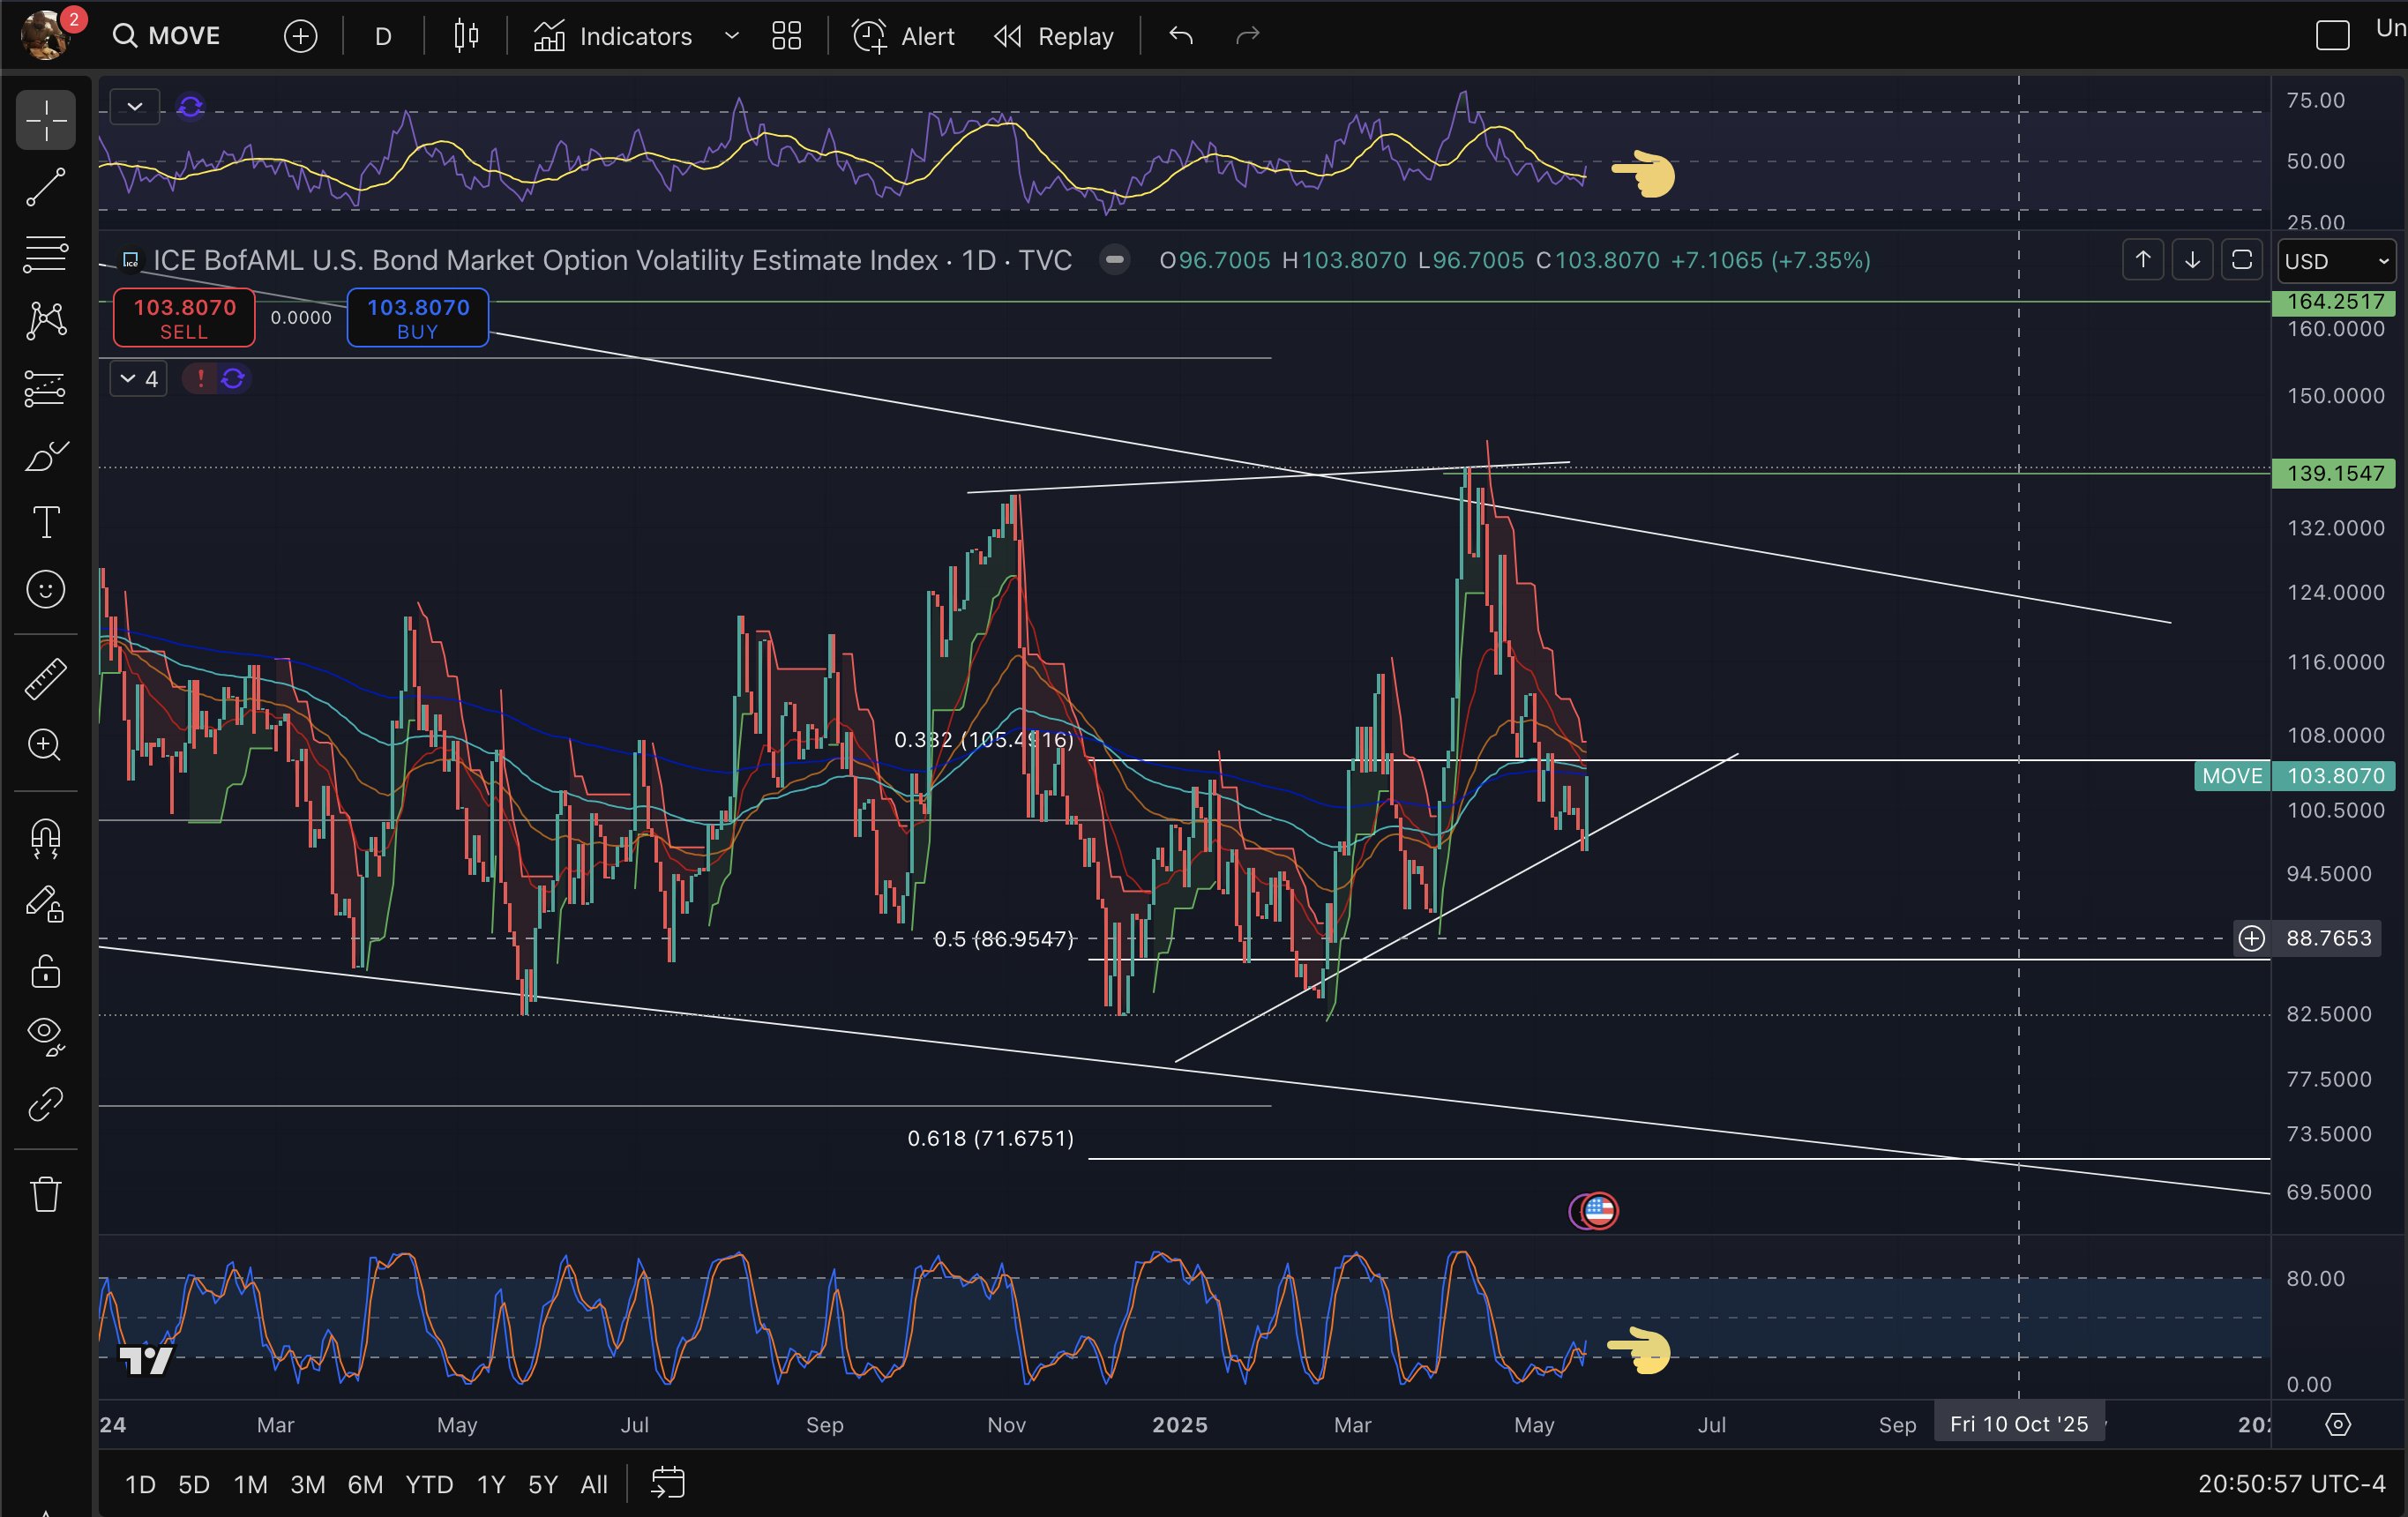The image size is (2408, 1517).
Task: Select the text annotation tool
Action: click(46, 522)
